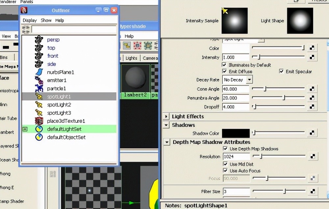
Task: Click the Filter Size value field
Action: pos(237,191)
